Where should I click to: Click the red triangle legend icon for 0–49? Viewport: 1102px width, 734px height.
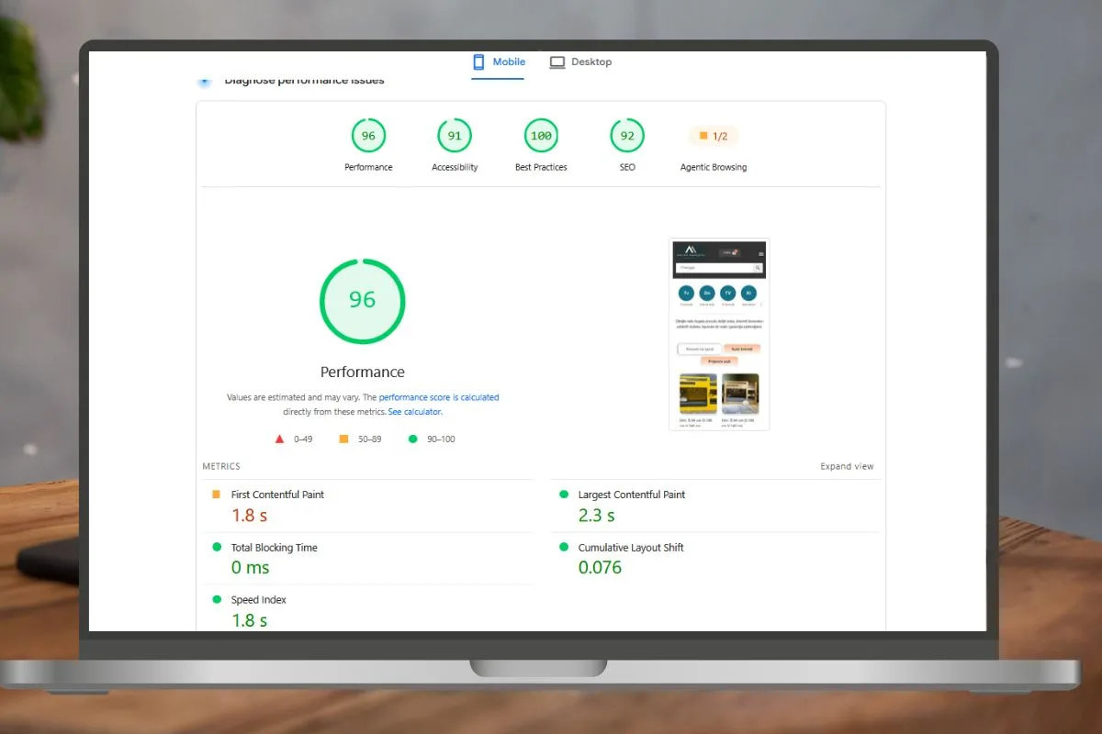pos(279,439)
